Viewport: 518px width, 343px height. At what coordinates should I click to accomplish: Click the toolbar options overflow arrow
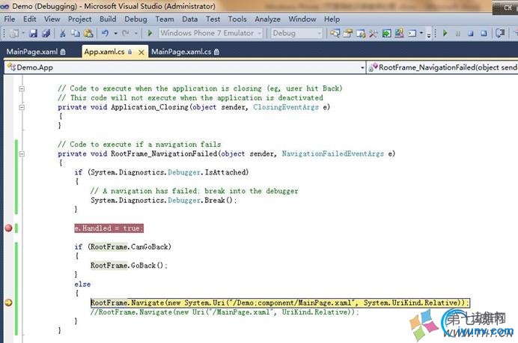tap(429, 35)
